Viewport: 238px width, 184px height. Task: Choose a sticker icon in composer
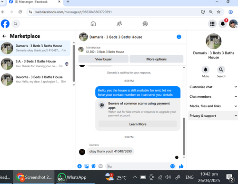point(94,166)
